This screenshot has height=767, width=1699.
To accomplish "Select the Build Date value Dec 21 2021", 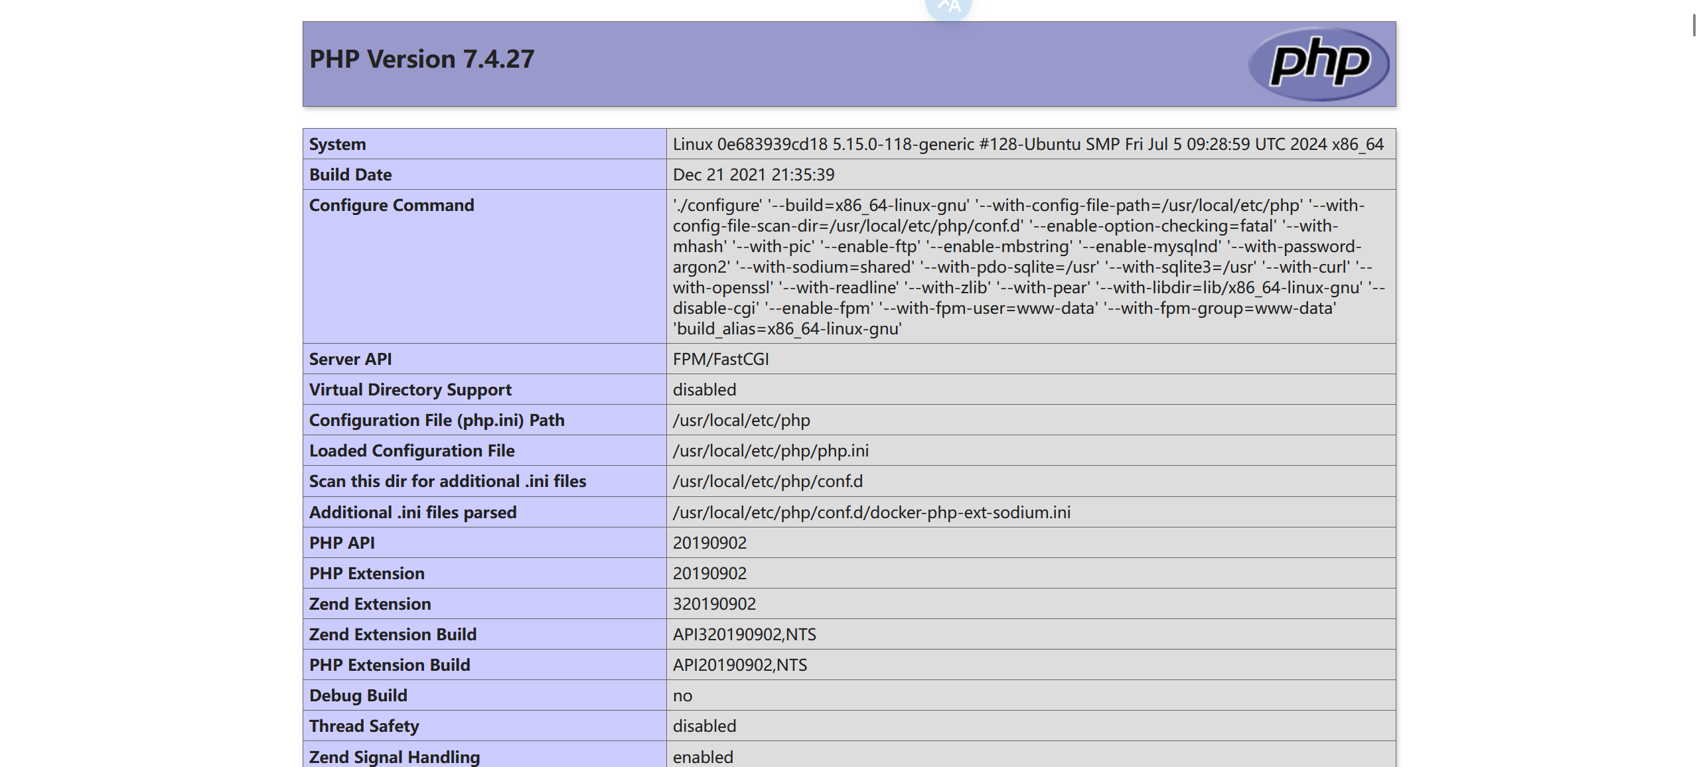I will click(754, 174).
